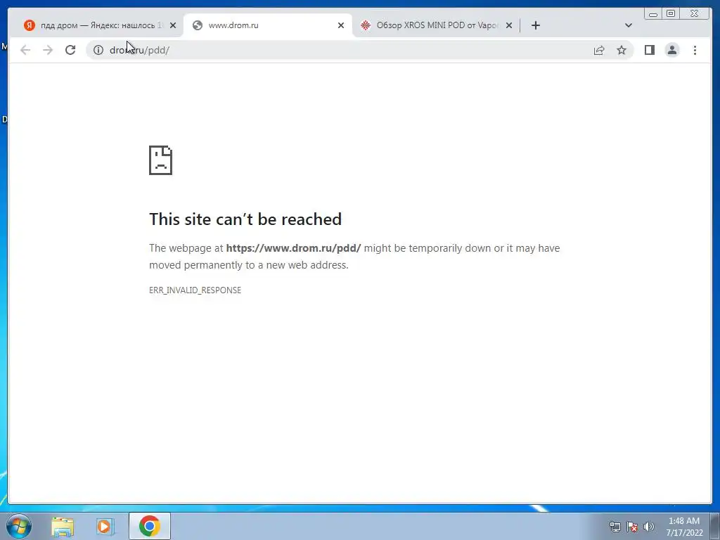Click the "This site can't be reached" heading

[245, 219]
